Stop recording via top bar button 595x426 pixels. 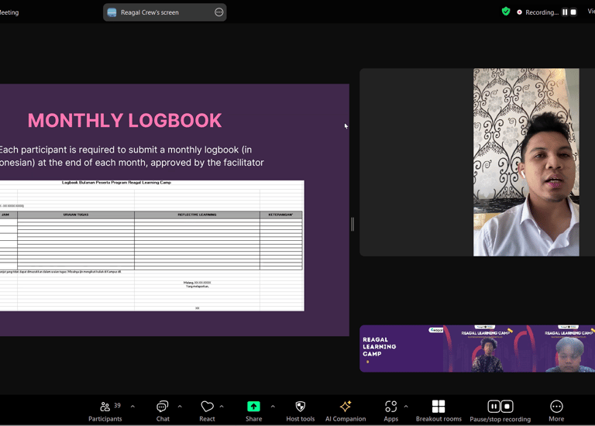(573, 12)
